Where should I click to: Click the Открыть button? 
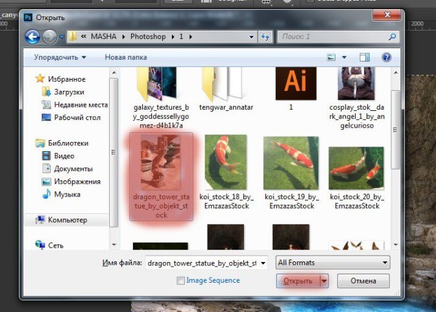[298, 281]
